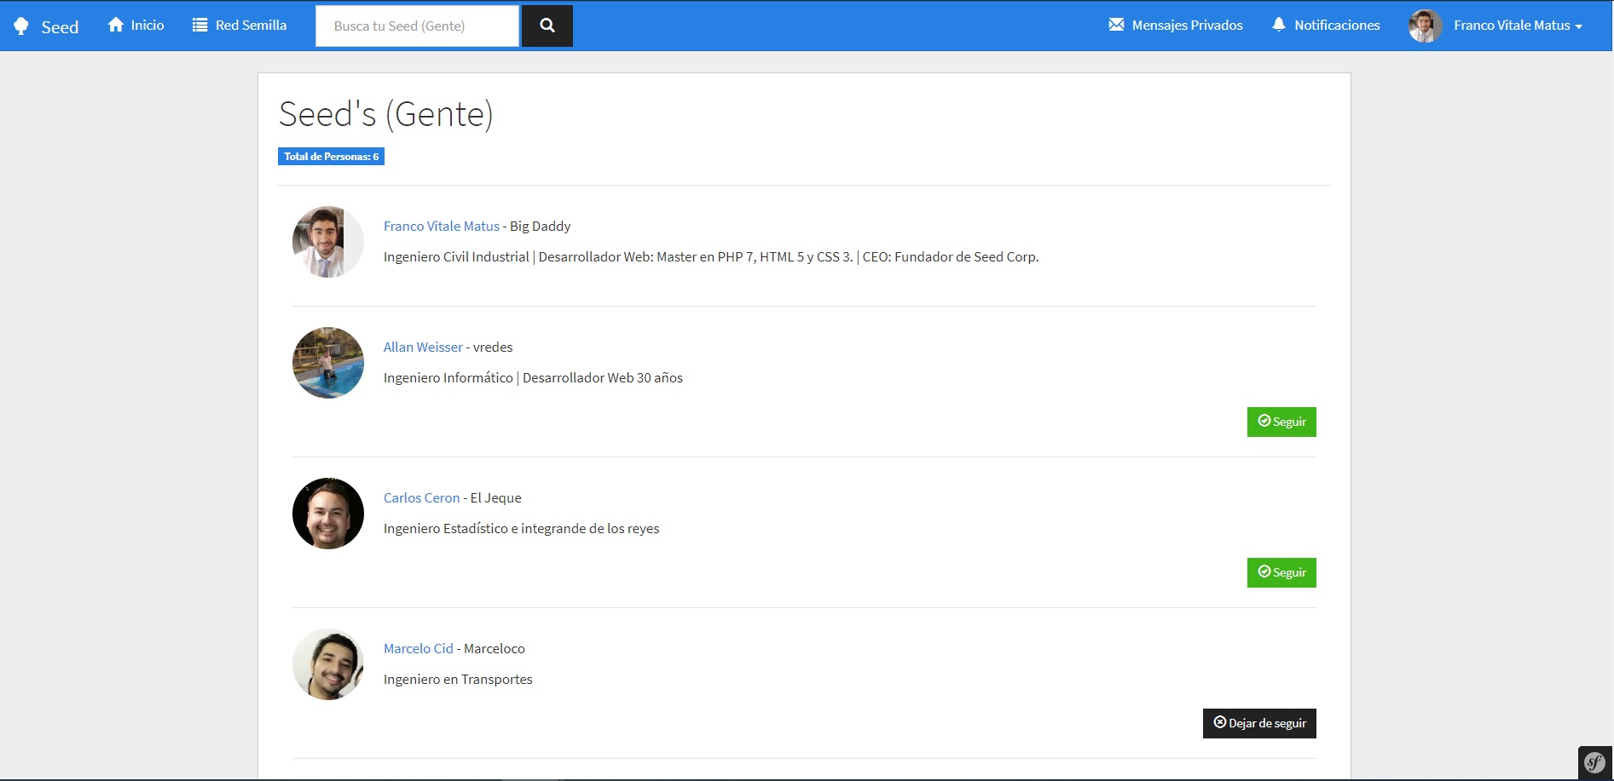
Task: Follow Carlos Ceron with the Seguir button
Action: pyautogui.click(x=1281, y=572)
